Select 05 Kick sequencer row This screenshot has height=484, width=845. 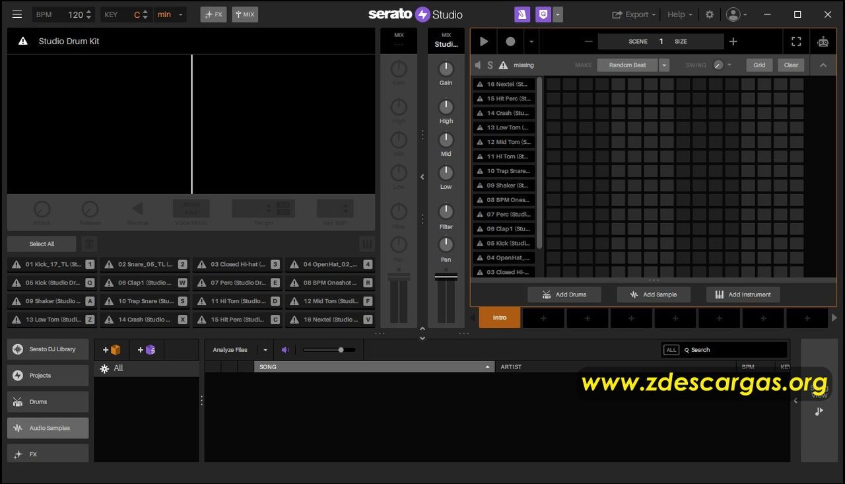[x=504, y=243]
